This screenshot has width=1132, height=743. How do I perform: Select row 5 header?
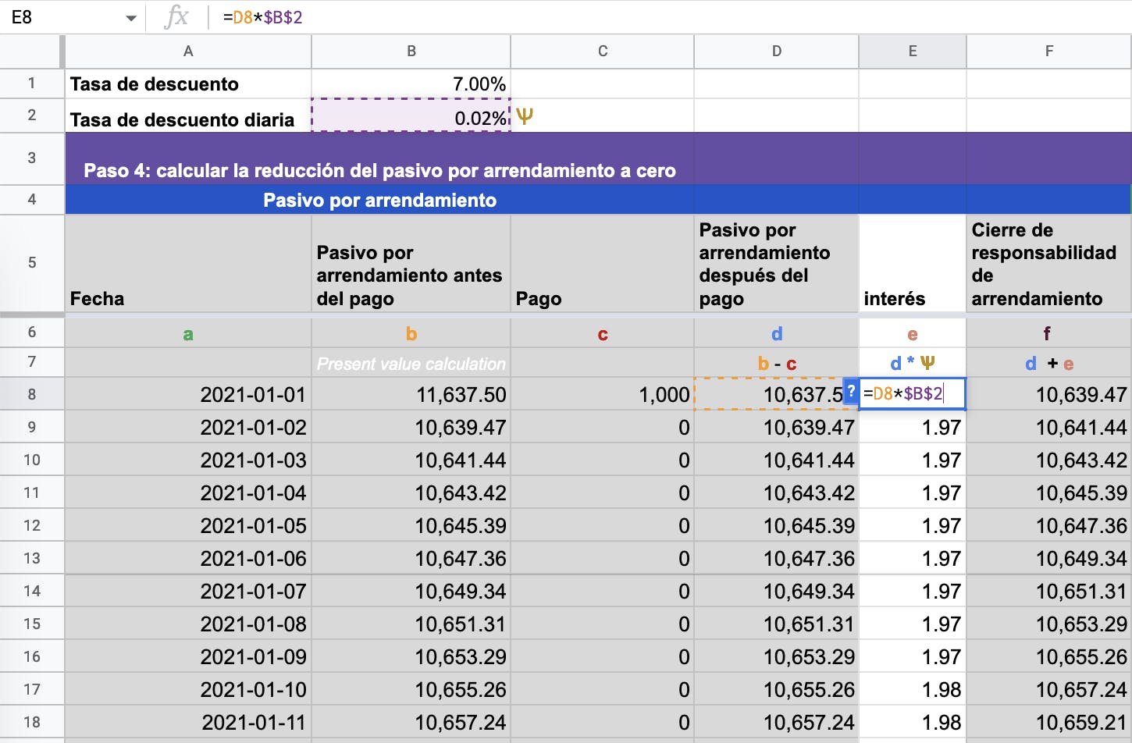click(32, 263)
